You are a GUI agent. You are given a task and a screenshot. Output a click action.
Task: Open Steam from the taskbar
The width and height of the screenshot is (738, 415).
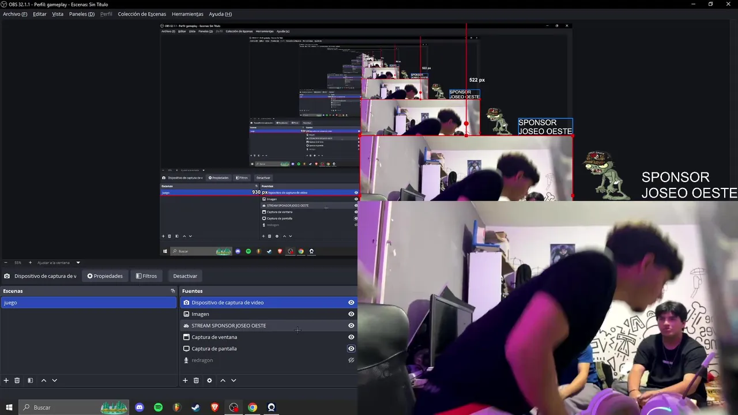(196, 408)
